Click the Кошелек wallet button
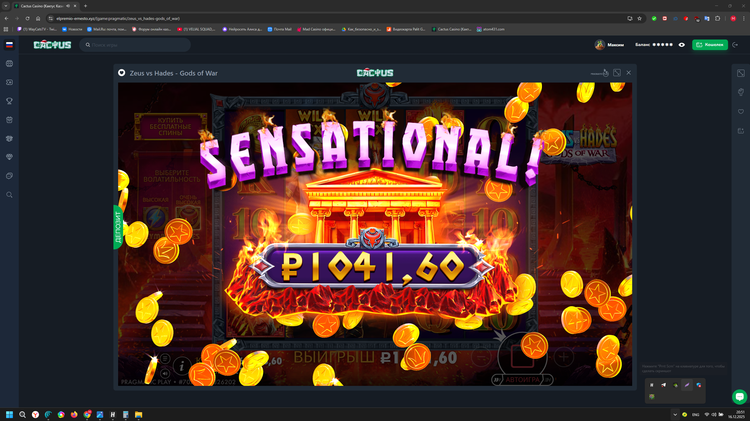 (x=710, y=45)
